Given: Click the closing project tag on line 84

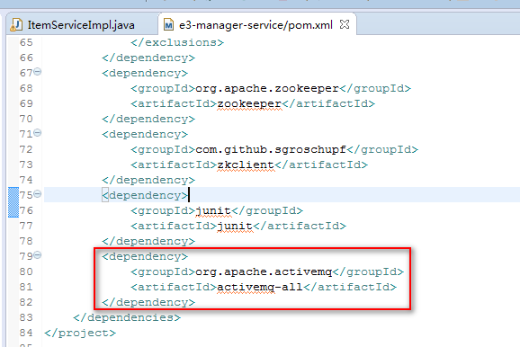Looking at the screenshot, I should tap(80, 333).
